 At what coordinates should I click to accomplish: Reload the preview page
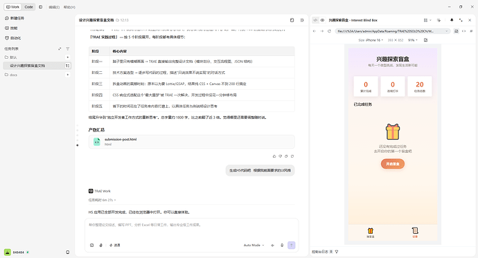[329, 31]
